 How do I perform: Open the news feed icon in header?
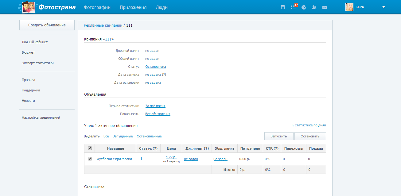click(283, 7)
